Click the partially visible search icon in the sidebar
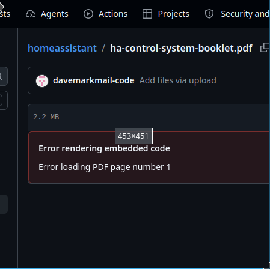The image size is (270, 269). 1,76
